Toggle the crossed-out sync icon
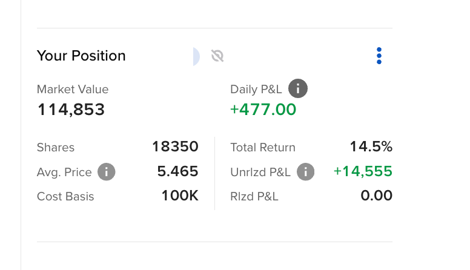This screenshot has width=470, height=270. click(217, 56)
